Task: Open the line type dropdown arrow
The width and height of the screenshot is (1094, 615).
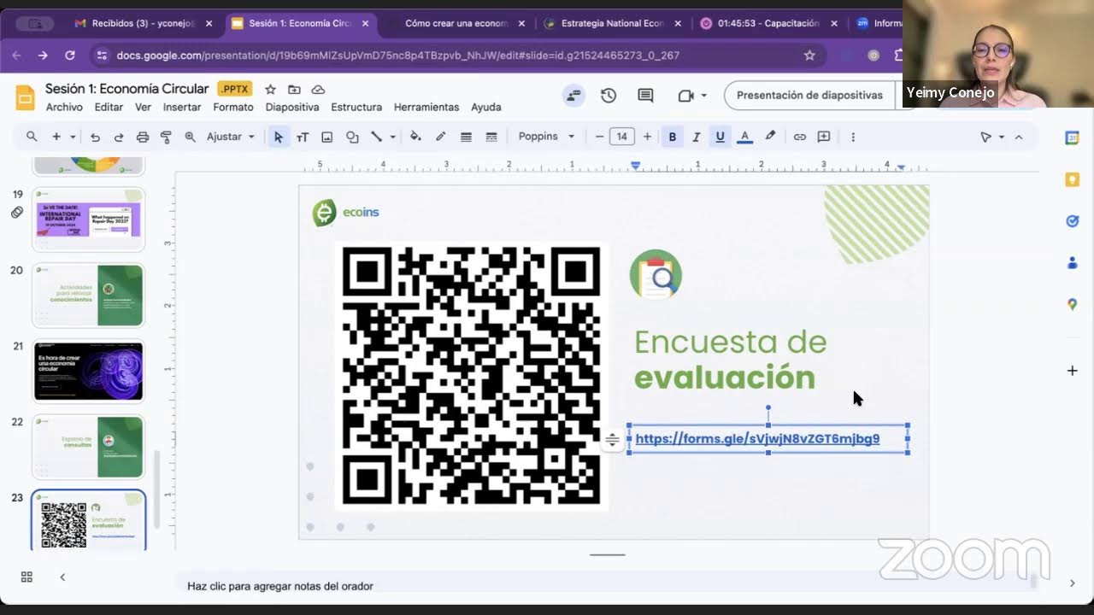Action: click(x=392, y=137)
